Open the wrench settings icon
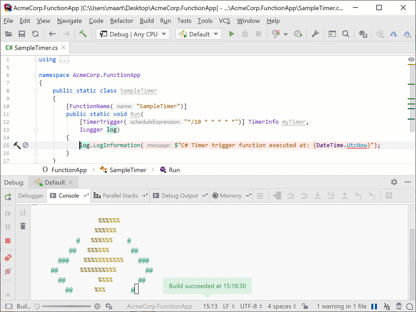This screenshot has width=416, height=312. pyautogui.click(x=315, y=34)
